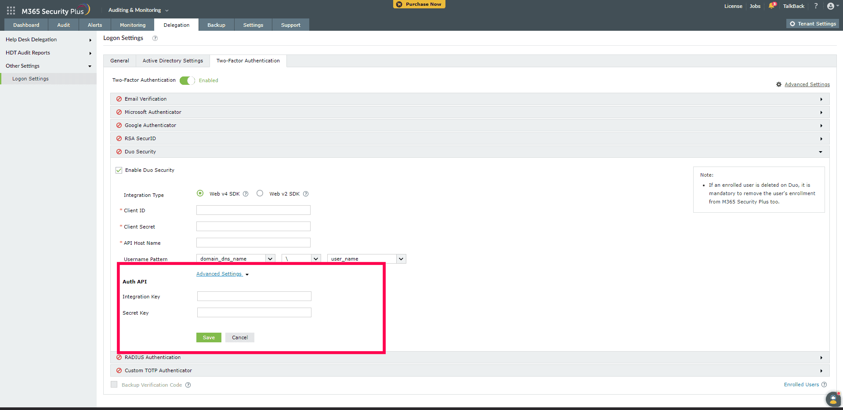Click the gear icon beside Advanced Settings

[x=779, y=84]
